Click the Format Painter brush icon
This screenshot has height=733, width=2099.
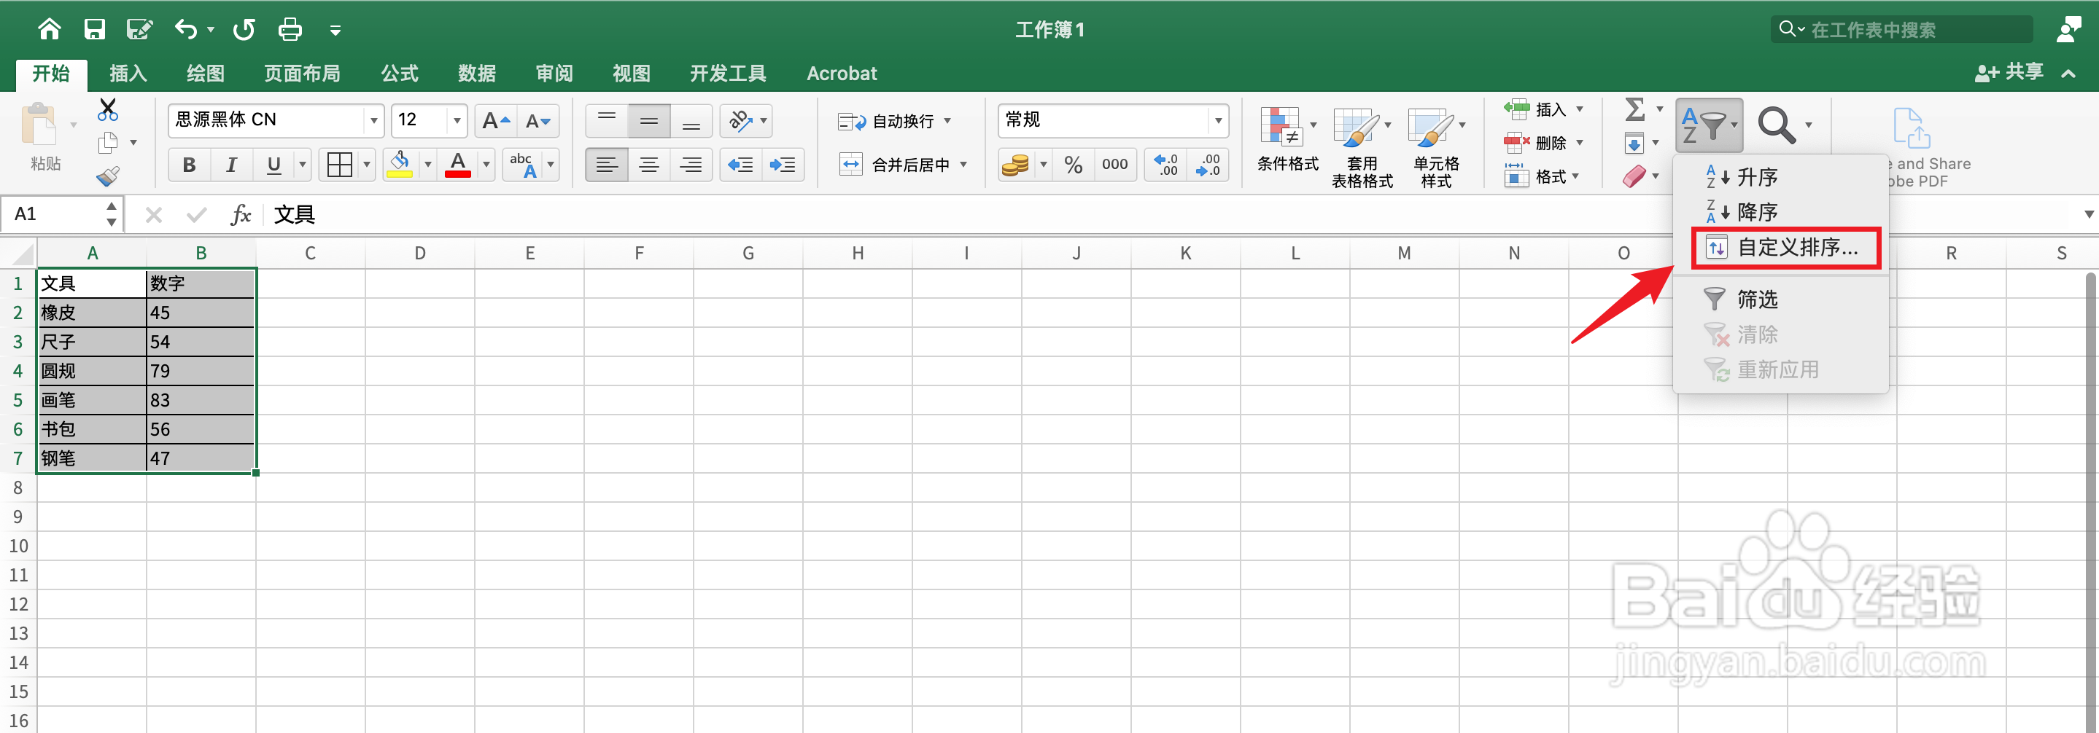tap(107, 176)
